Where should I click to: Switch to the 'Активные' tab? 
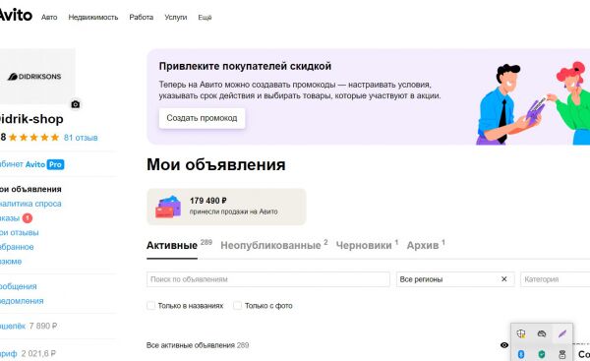click(172, 246)
